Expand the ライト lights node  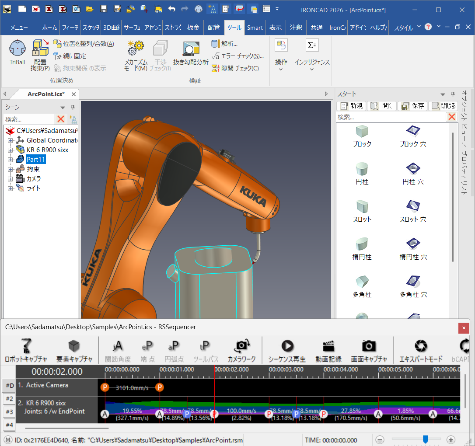(x=10, y=188)
